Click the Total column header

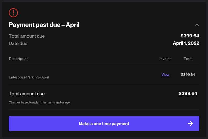tap(188, 59)
